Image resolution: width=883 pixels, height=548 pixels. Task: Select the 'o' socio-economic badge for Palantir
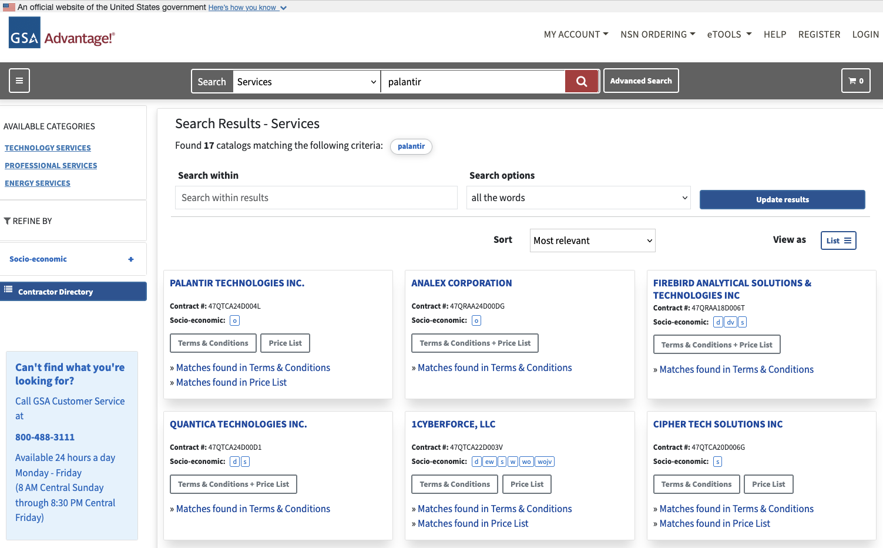[234, 320]
